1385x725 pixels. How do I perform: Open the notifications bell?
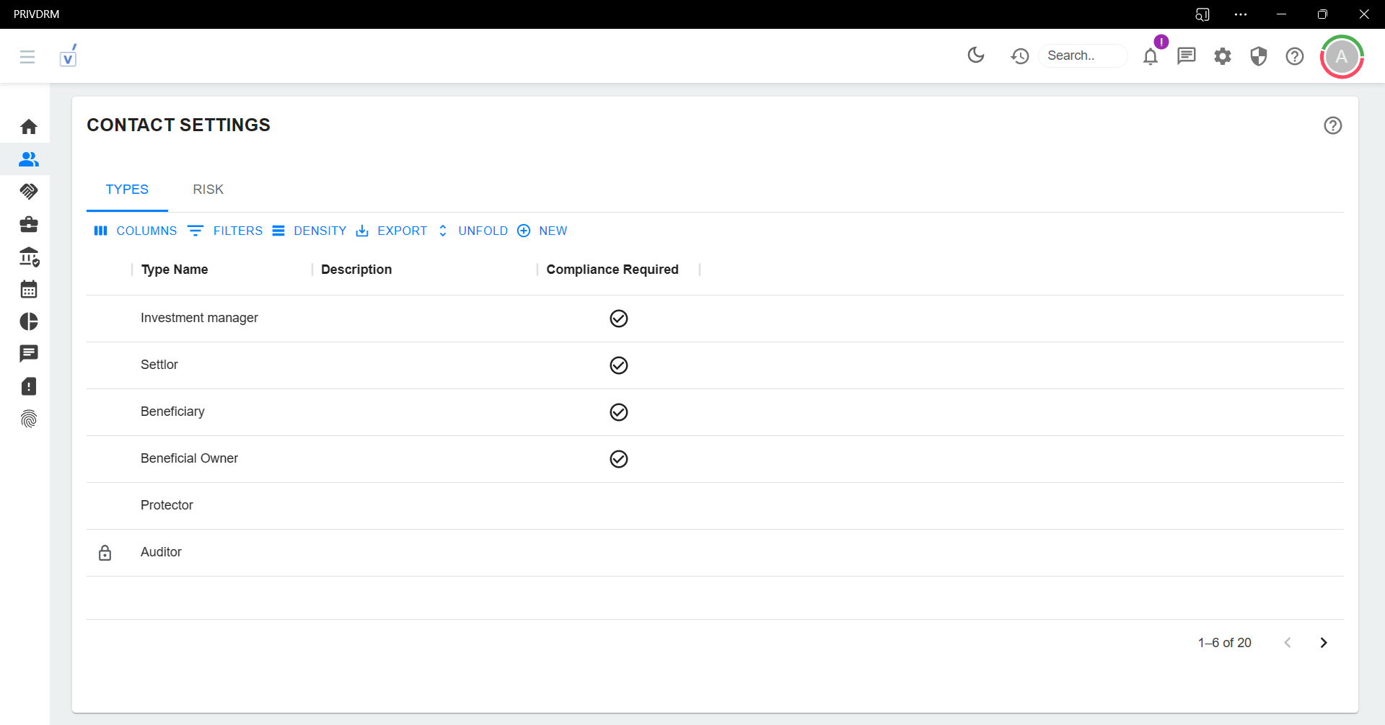click(x=1151, y=56)
